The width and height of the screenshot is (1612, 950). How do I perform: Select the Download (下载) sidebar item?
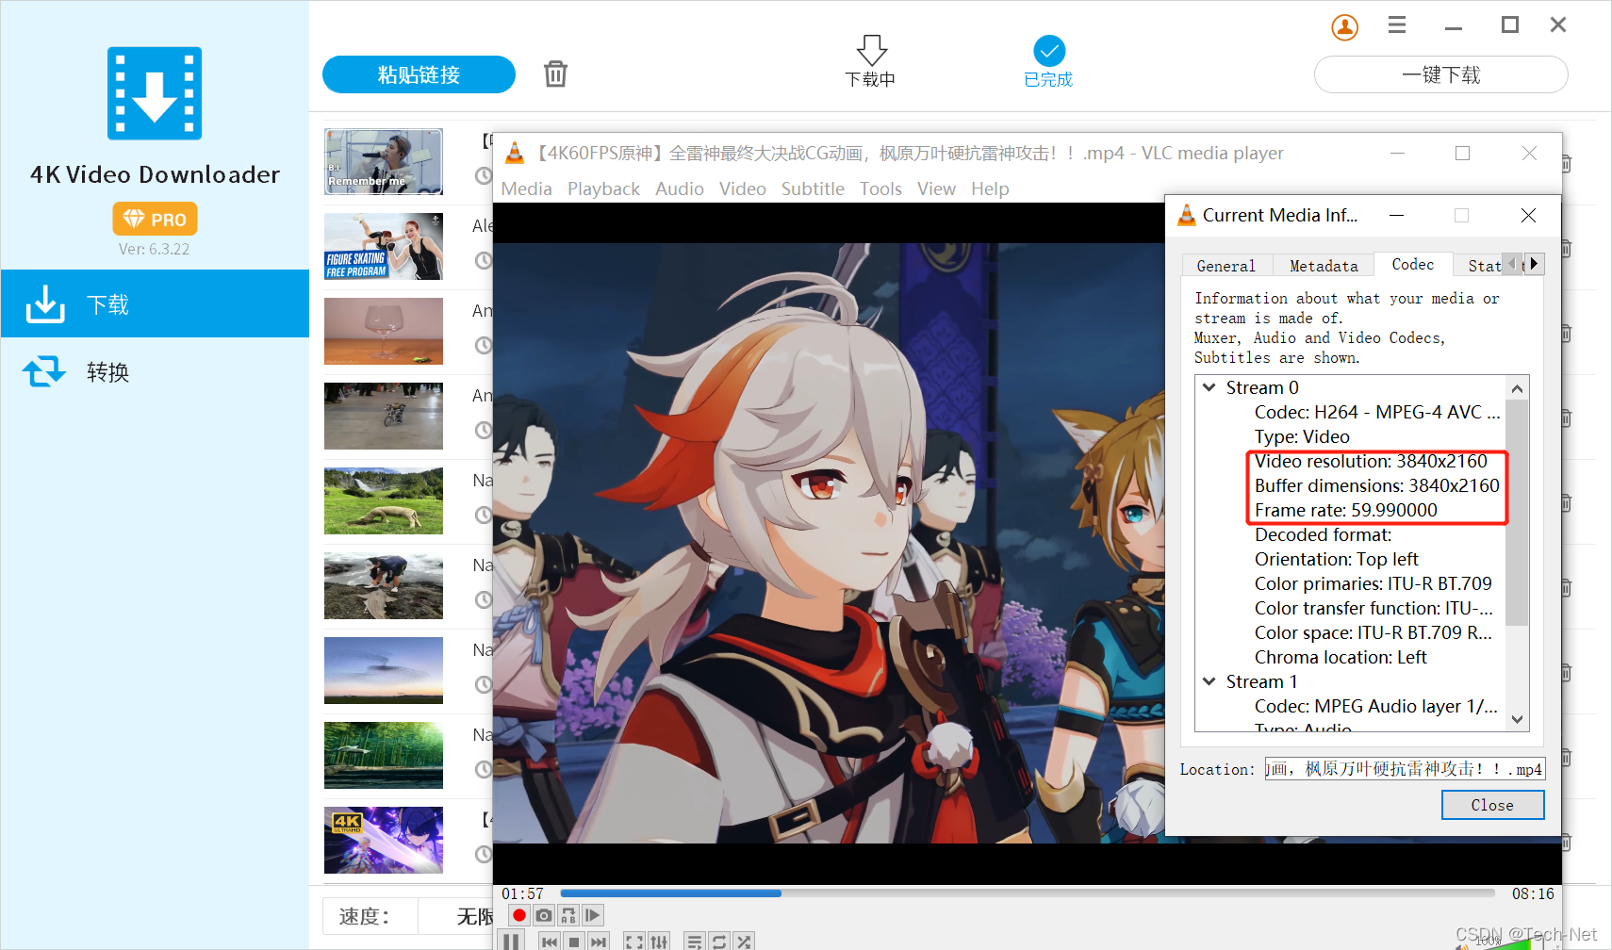tap(155, 303)
